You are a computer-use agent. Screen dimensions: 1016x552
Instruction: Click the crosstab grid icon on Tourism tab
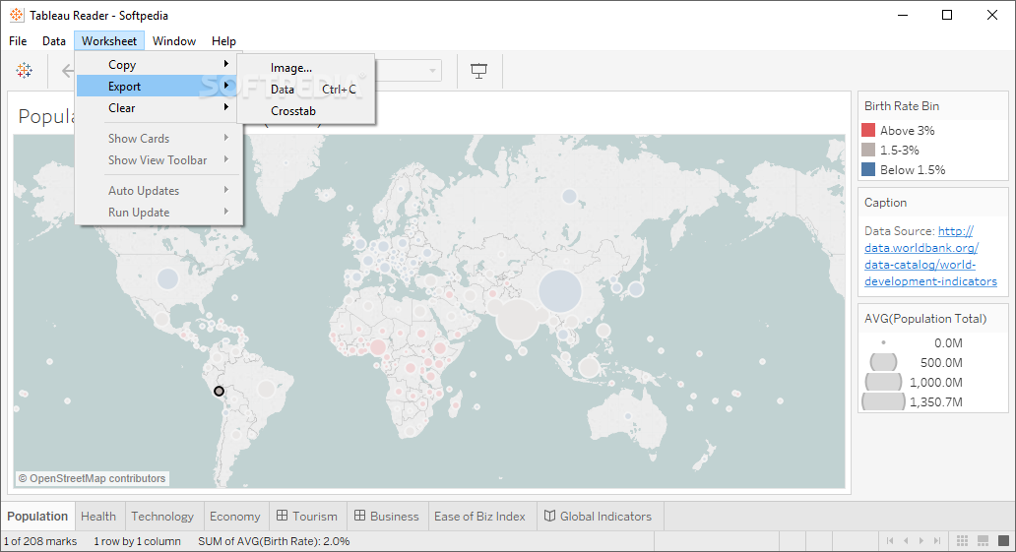pos(282,516)
